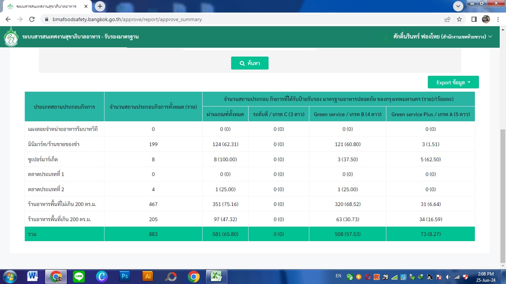Open a new tab with plus button
This screenshot has height=284, width=506.
click(x=100, y=6)
